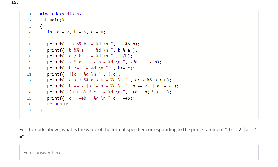This screenshot has width=278, height=167.
Task: Click the printf line with 'a && b'
Action: pos(93,44)
